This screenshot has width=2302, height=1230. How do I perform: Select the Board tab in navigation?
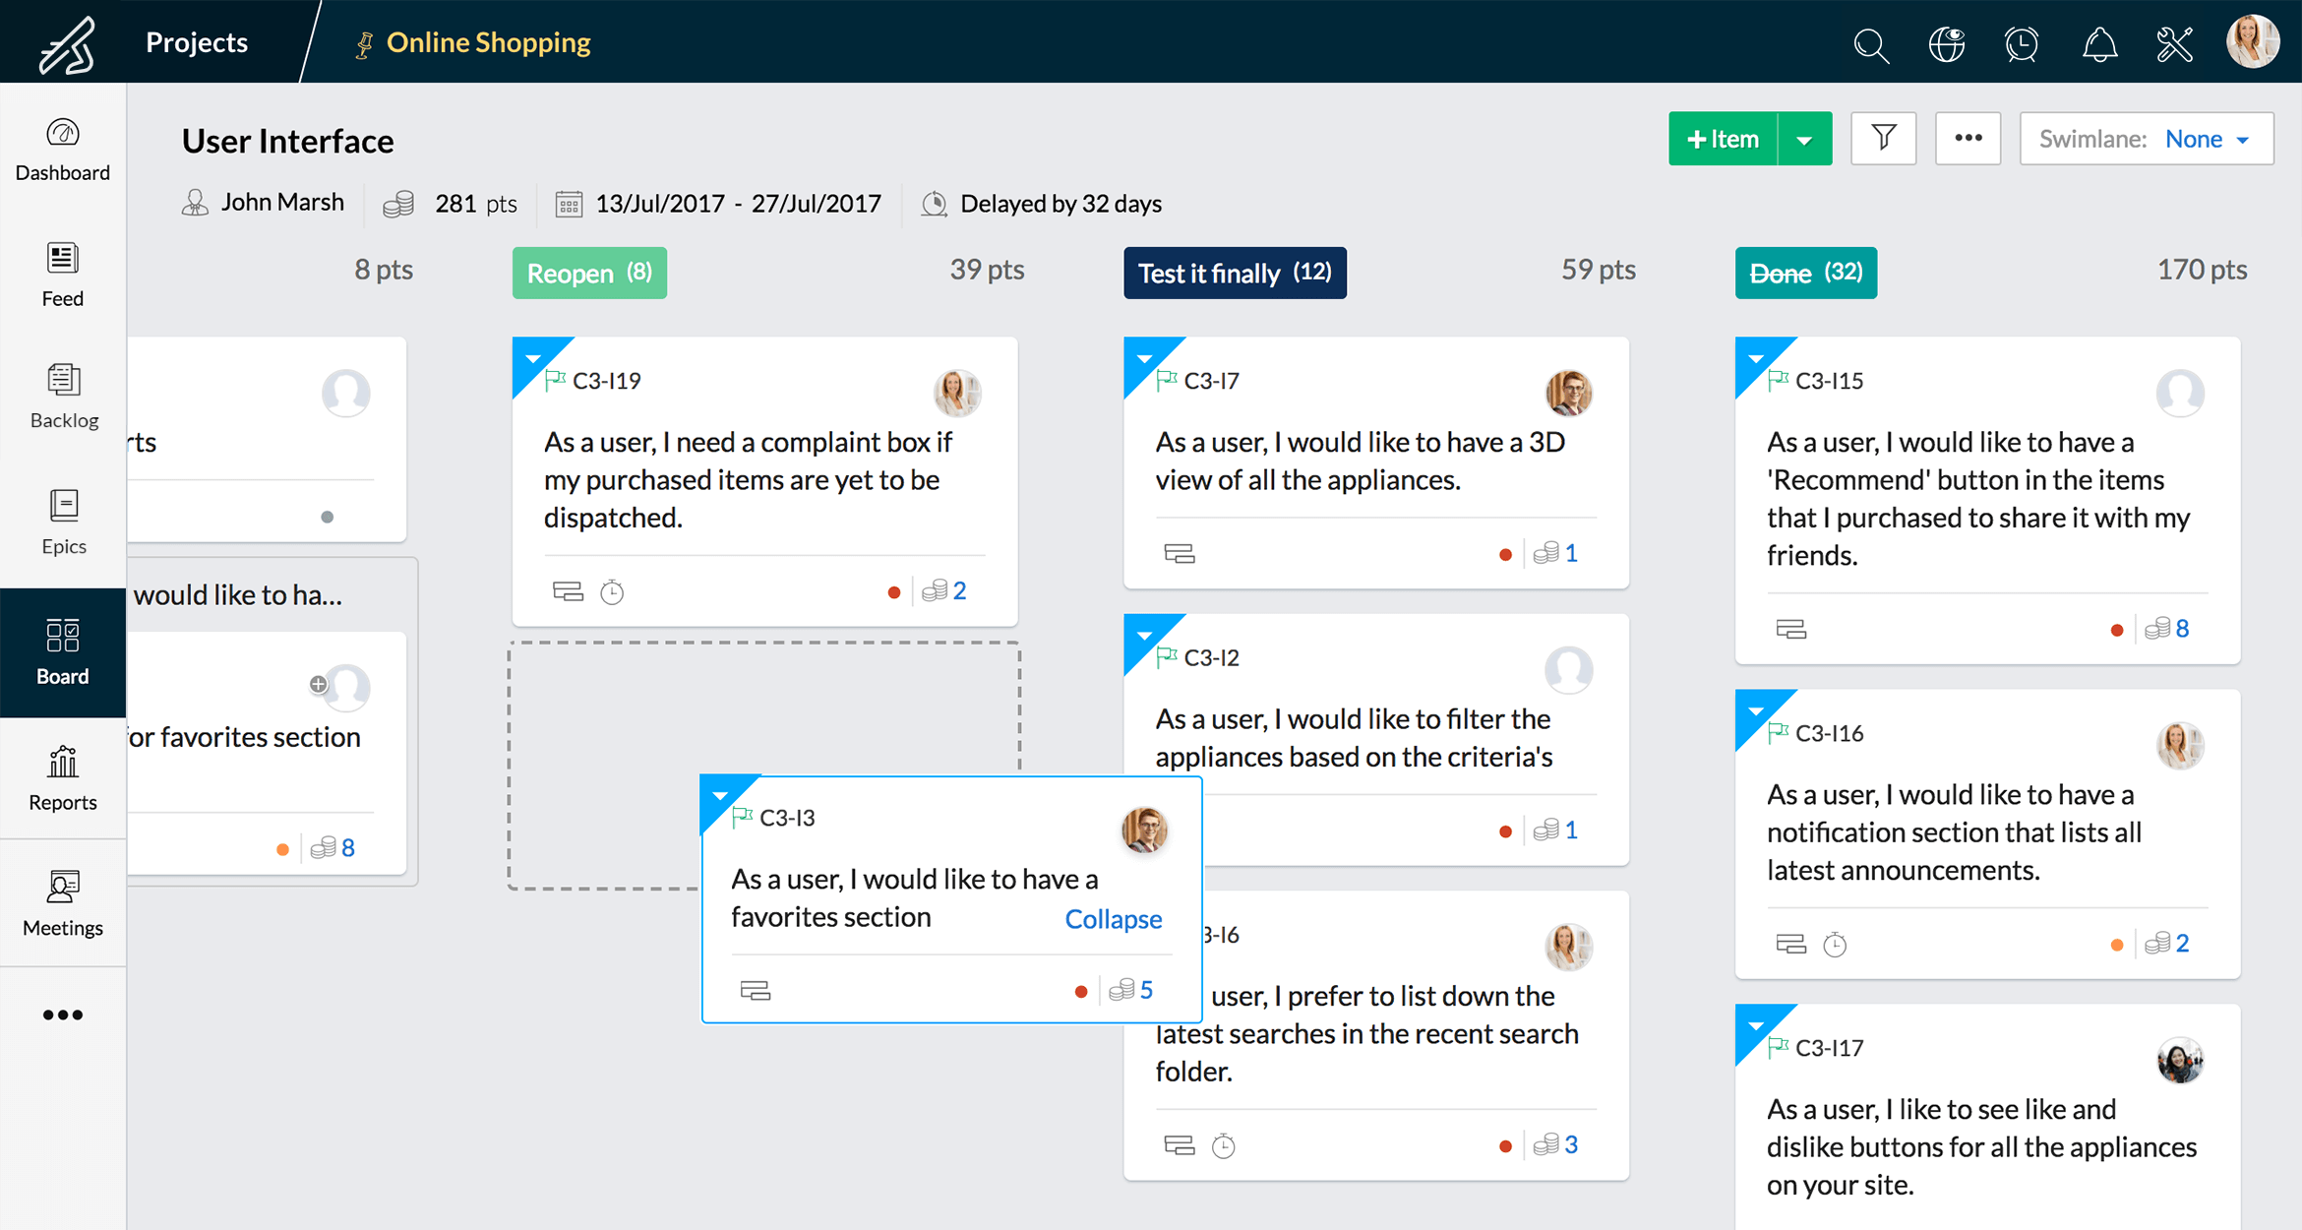click(x=61, y=653)
